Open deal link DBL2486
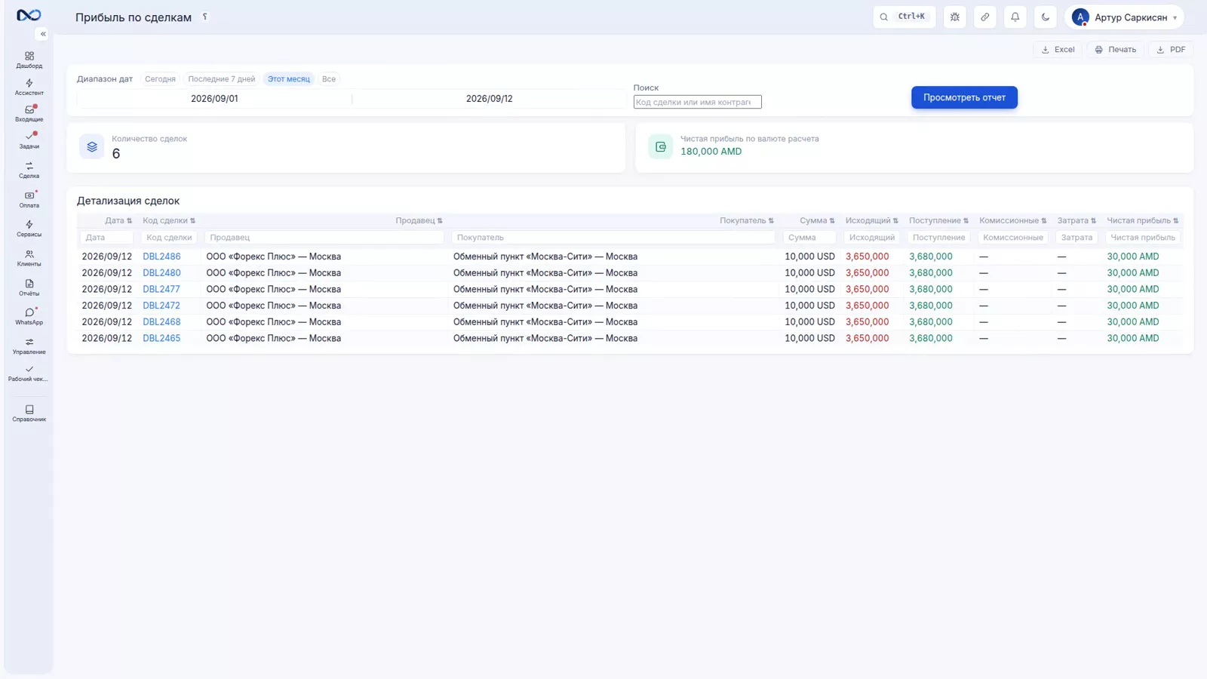The height and width of the screenshot is (679, 1207). (x=161, y=257)
